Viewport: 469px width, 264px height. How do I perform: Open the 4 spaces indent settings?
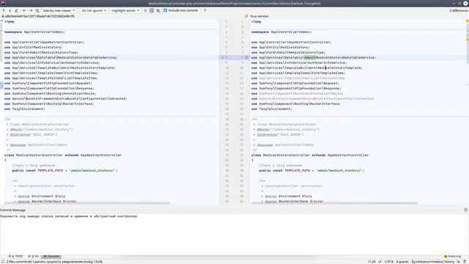[402, 262]
